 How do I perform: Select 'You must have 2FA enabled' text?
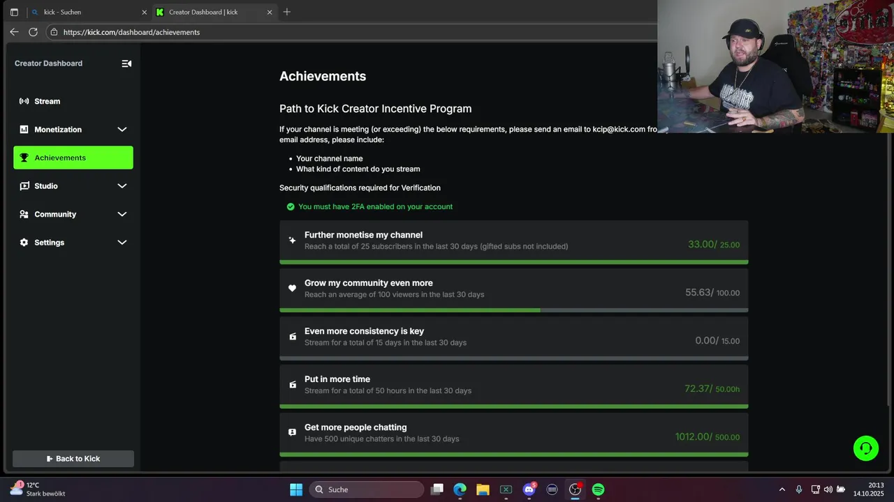[375, 206]
